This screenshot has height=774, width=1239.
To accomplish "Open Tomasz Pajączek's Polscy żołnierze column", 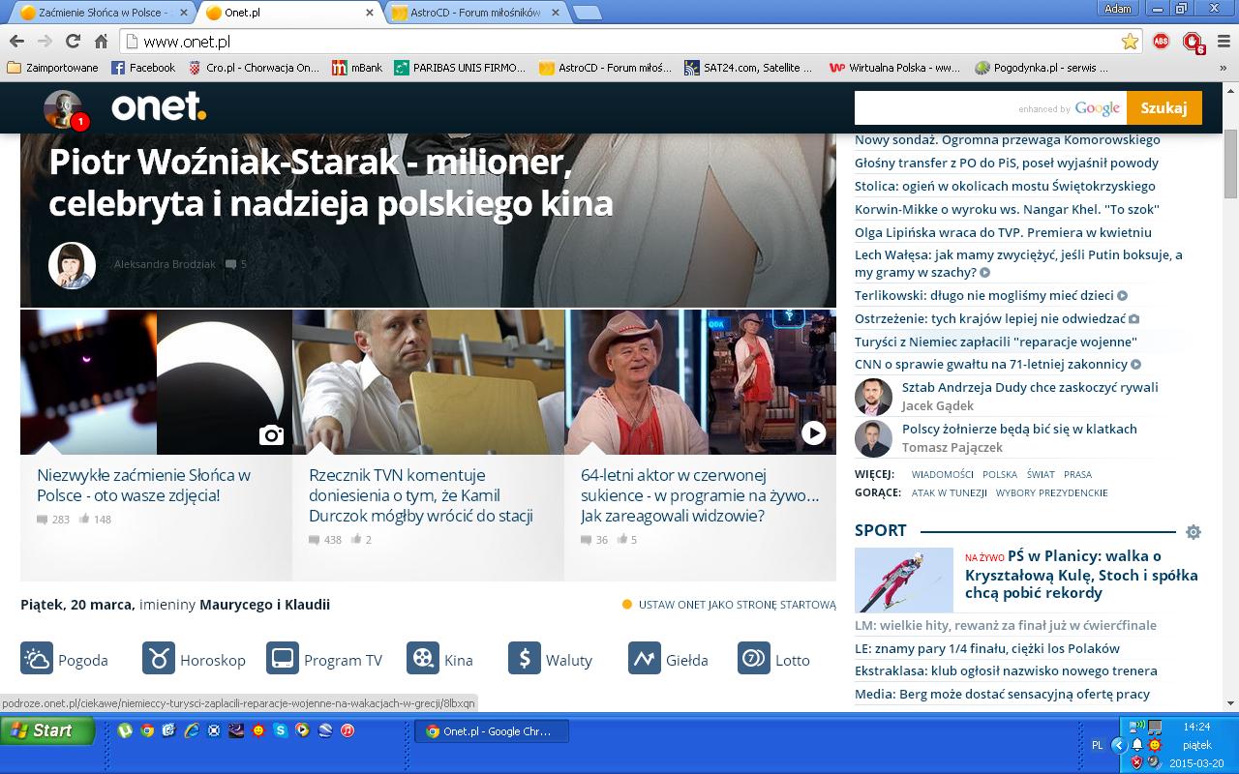I will point(1019,429).
